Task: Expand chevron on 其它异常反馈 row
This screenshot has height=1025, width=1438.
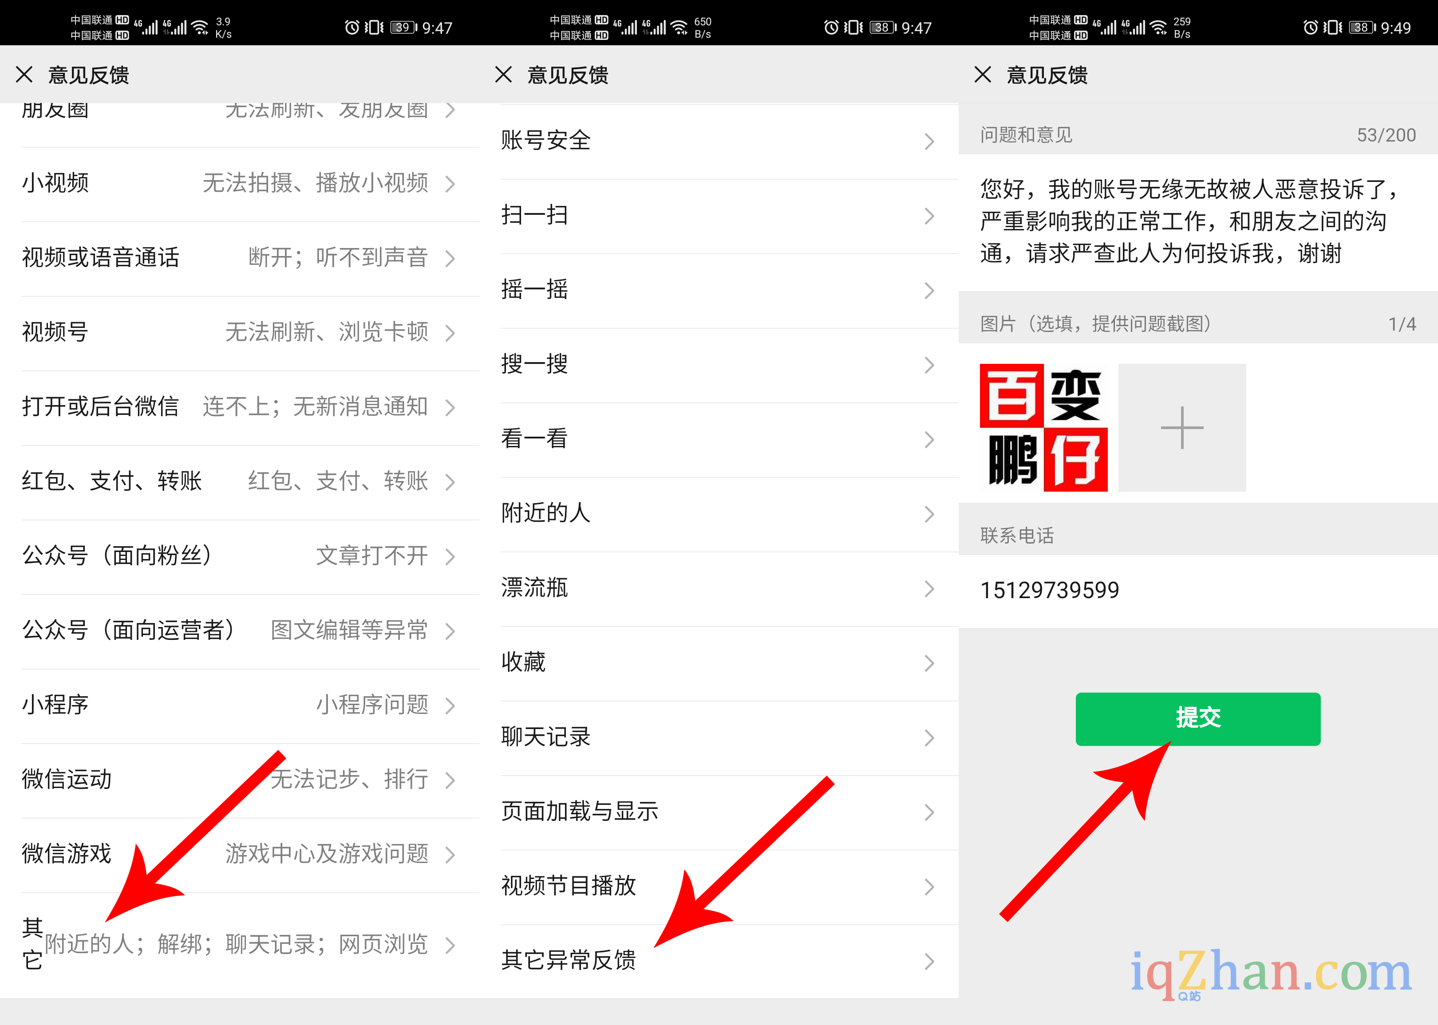Action: [929, 961]
